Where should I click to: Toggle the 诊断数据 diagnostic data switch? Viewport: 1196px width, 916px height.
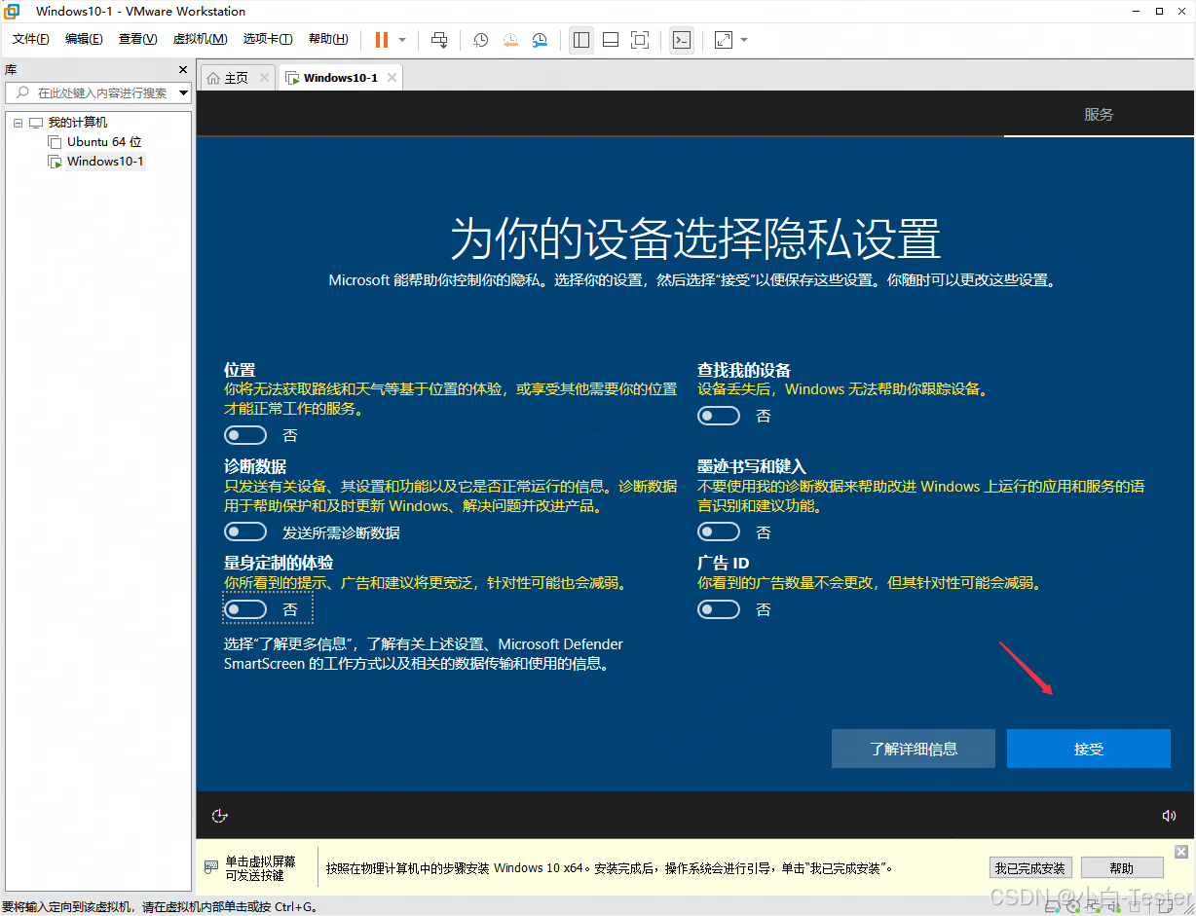(x=245, y=531)
